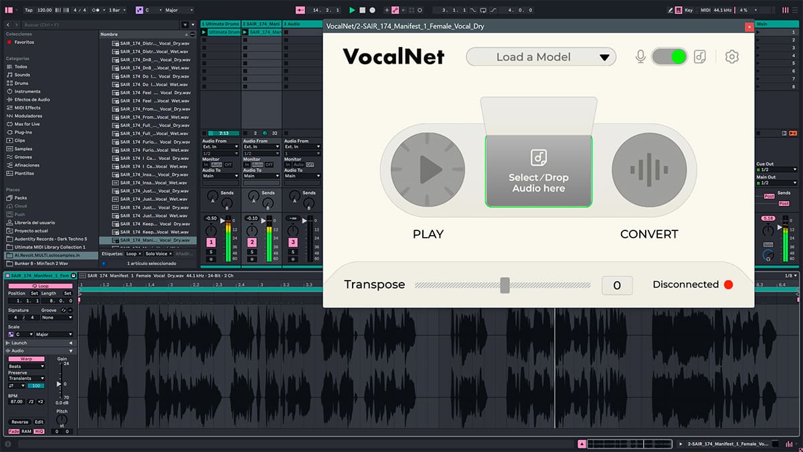
Task: Open the Beats warp mode dropdown
Action: point(26,366)
